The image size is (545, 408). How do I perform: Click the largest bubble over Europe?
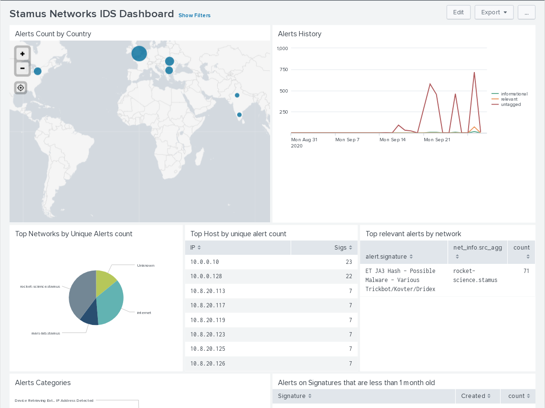pyautogui.click(x=139, y=53)
